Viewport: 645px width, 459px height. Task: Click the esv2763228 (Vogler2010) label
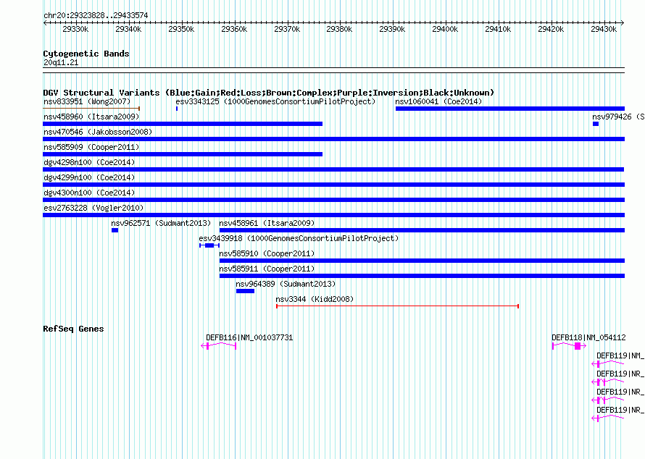(x=93, y=208)
